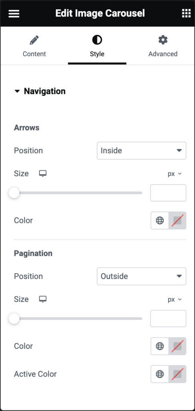This screenshot has width=195, height=411.
Task: Open the Arrows Position dropdown
Action: 141,151
